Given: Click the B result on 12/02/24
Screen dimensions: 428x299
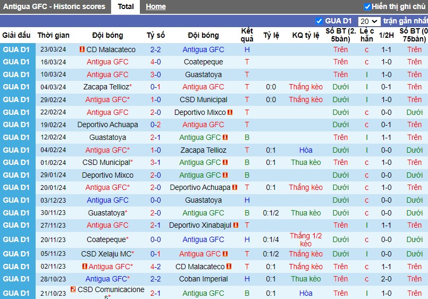Looking at the screenshot, I should click(x=247, y=137).
